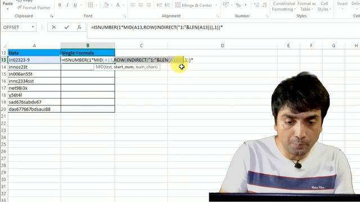Click the Decrease Decimal icon
This screenshot has width=360, height=202.
(264, 5)
